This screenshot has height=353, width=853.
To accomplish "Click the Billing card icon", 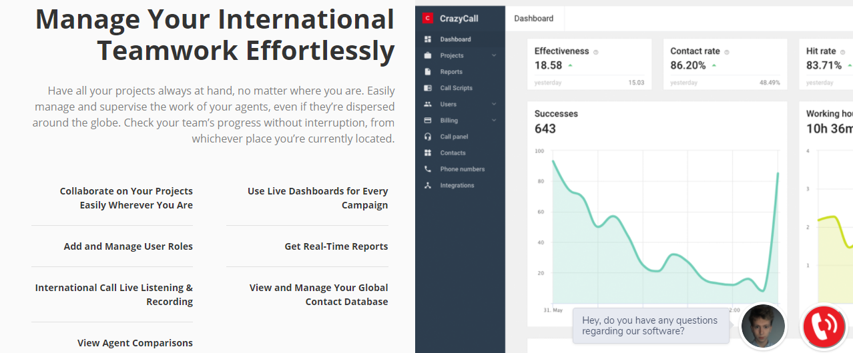I will point(428,121).
